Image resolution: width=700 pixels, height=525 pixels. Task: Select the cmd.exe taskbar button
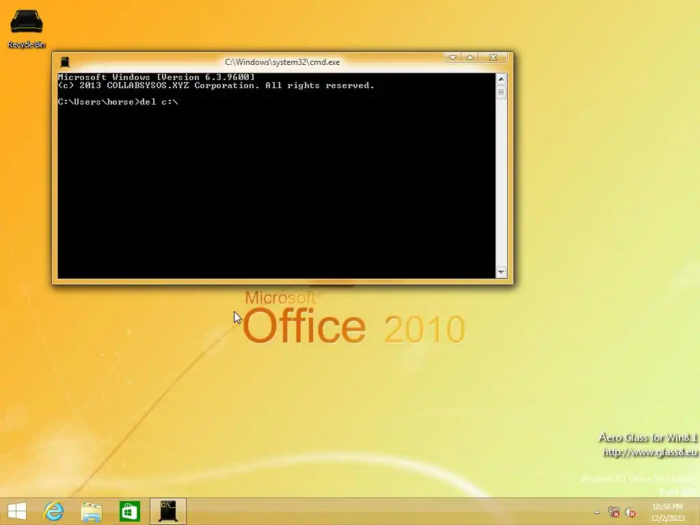click(x=168, y=511)
